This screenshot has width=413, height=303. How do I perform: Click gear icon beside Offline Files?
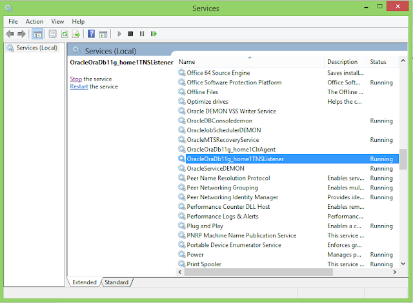181,92
